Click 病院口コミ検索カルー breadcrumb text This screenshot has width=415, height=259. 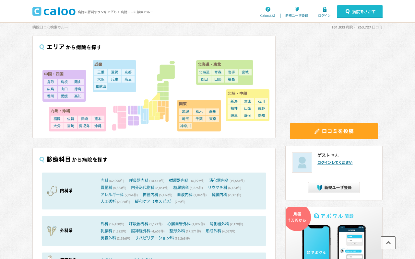tap(50, 27)
